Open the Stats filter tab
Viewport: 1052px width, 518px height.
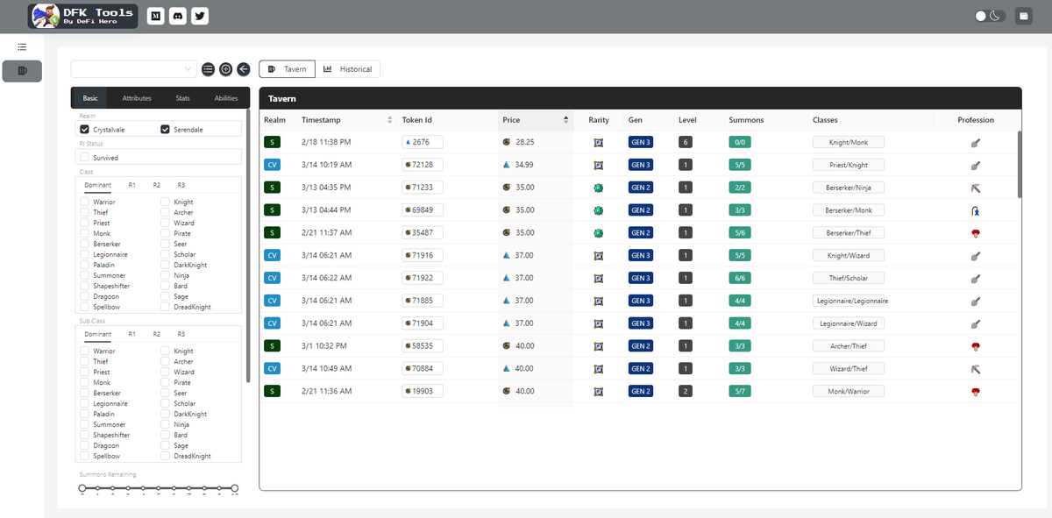[x=182, y=98]
